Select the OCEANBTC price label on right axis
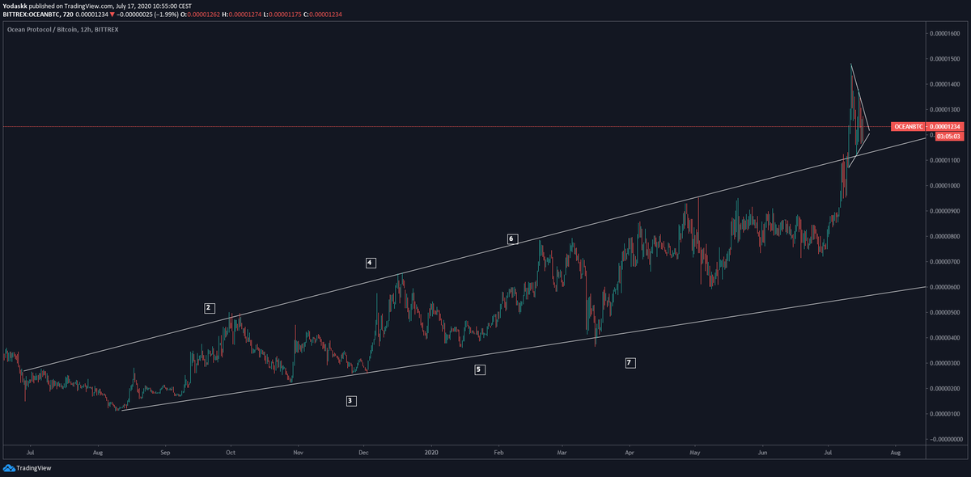Viewport: 971px width, 477px height. click(x=906, y=126)
